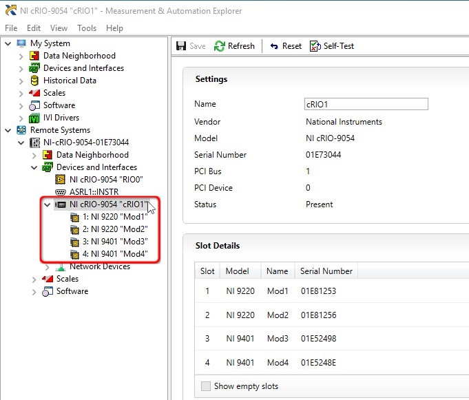Click the Remote Systems network icon
Screen dimensions: 469x400
point(21,130)
